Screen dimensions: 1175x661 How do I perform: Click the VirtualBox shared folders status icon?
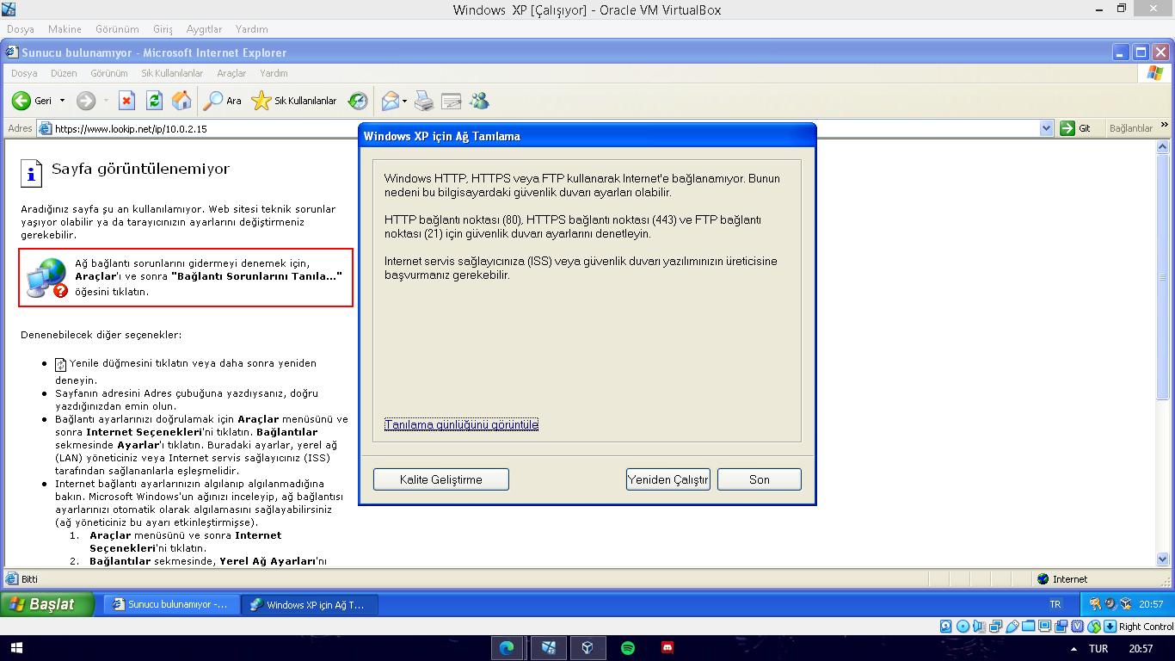tap(1029, 627)
